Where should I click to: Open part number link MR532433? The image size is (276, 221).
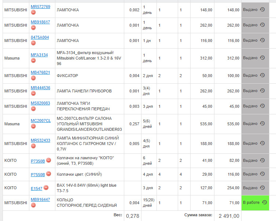[x=40, y=140]
